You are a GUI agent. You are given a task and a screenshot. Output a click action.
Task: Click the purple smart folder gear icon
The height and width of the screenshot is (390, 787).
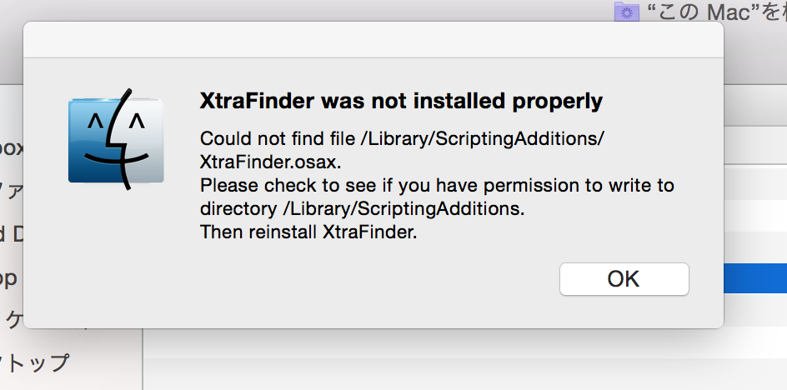pos(626,12)
